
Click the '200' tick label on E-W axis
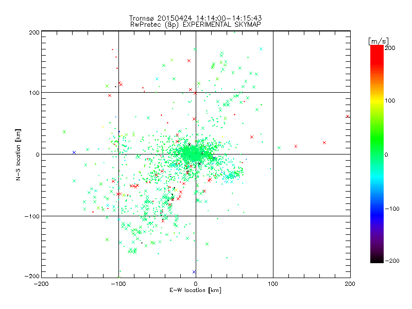click(x=350, y=284)
